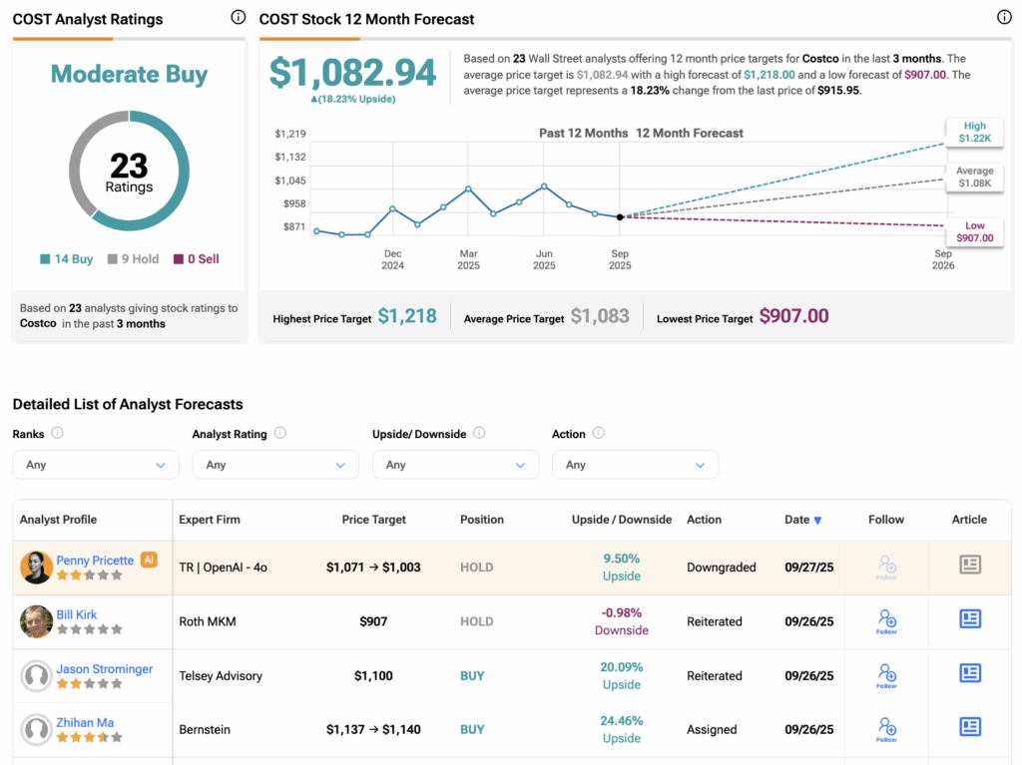Click Zhihan Ma's avatar placeholder
Screen dimensions: 1022x765
pos(37,730)
